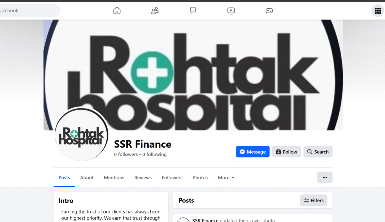Send a message via Message button
This screenshot has width=385, height=222.
[x=253, y=152]
